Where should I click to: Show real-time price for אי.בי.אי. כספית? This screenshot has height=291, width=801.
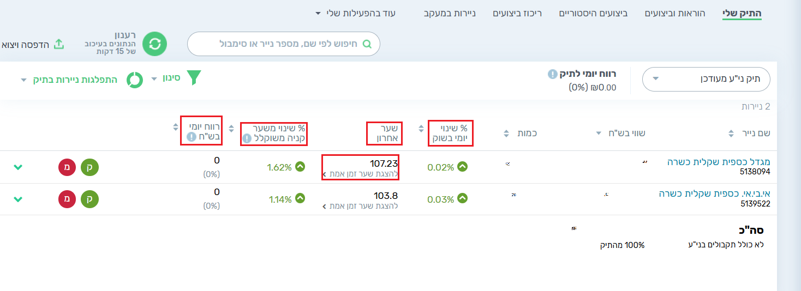point(360,207)
